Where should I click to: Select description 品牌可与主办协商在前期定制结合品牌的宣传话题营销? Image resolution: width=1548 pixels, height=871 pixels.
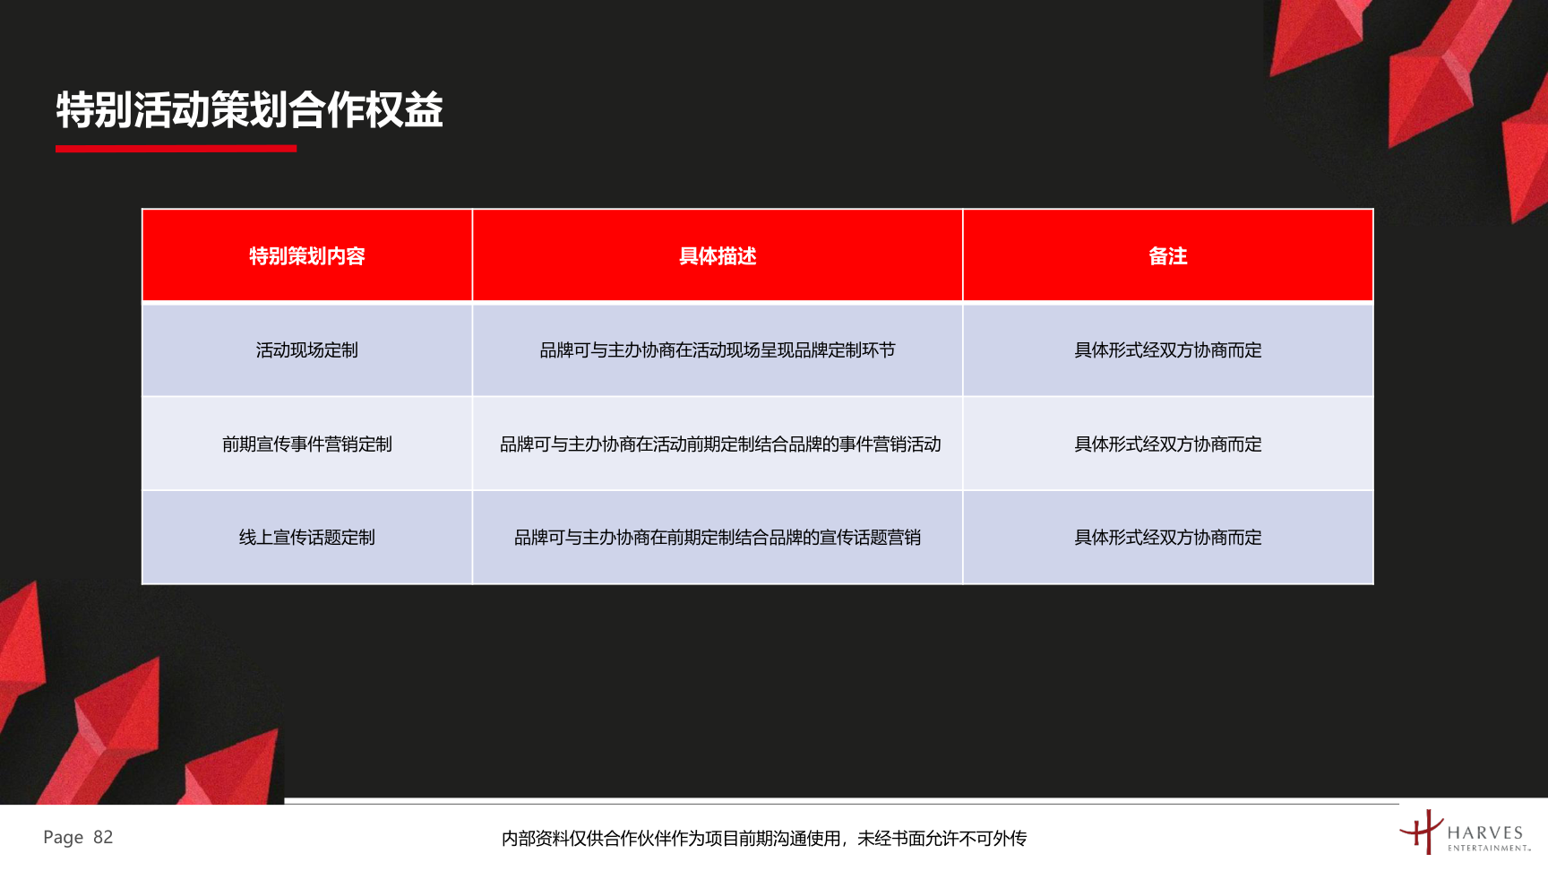coord(718,538)
